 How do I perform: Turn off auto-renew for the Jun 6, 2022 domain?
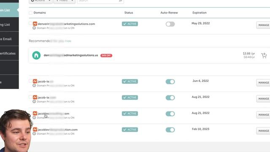click(x=170, y=81)
